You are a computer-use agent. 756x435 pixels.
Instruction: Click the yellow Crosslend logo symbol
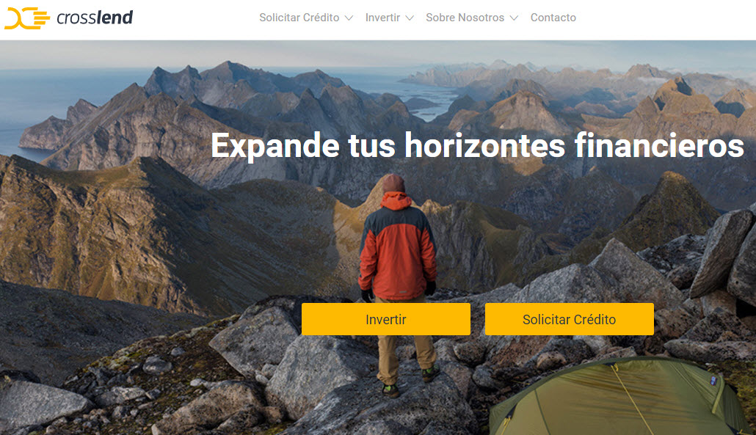(27, 18)
